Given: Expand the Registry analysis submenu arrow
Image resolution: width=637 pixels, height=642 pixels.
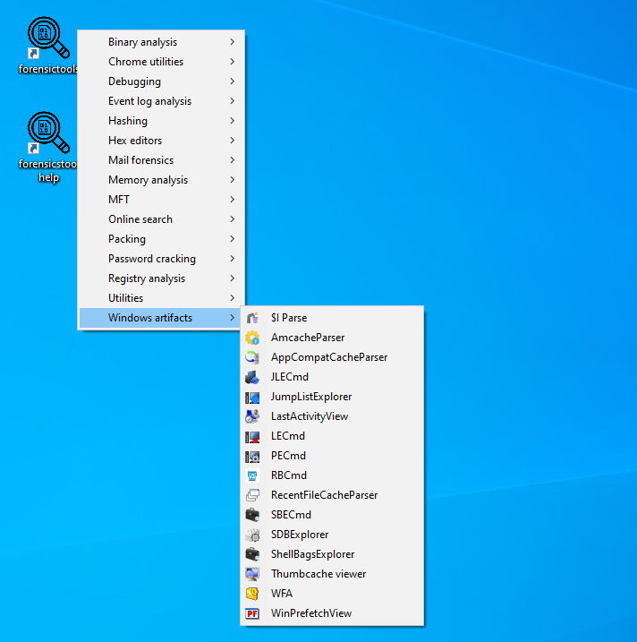Looking at the screenshot, I should 233,278.
